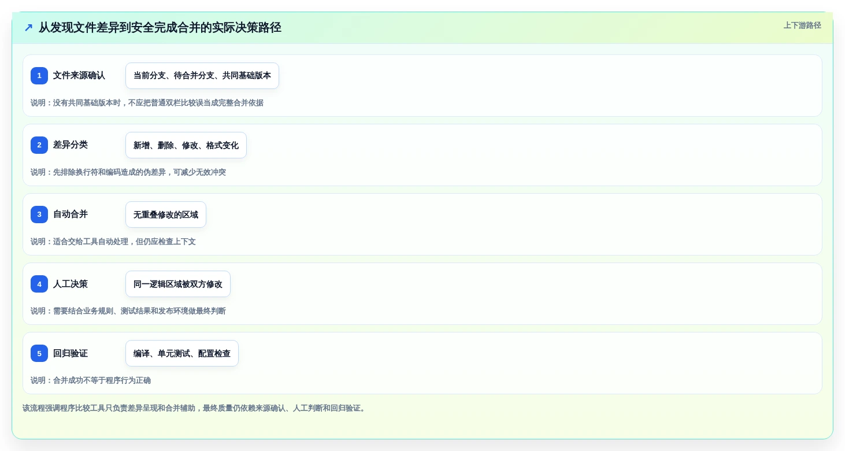Click step number 2 badge for 差异分类
This screenshot has width=845, height=451.
(x=39, y=145)
